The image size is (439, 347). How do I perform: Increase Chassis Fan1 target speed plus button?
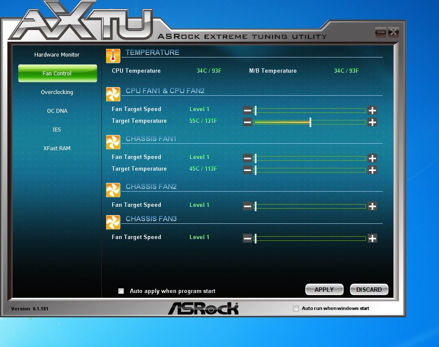[x=372, y=158]
